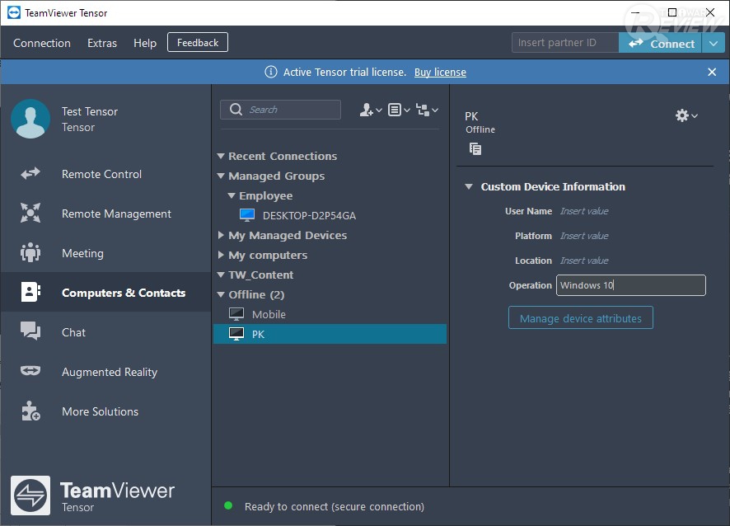Open the Extras menu

click(x=102, y=43)
